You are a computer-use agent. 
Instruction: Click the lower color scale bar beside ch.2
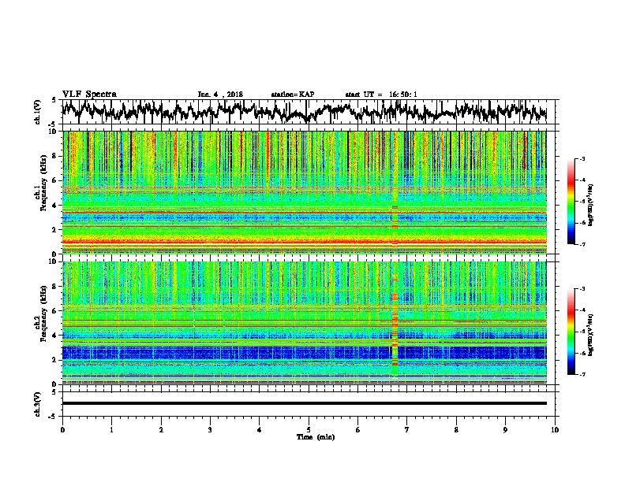point(571,332)
